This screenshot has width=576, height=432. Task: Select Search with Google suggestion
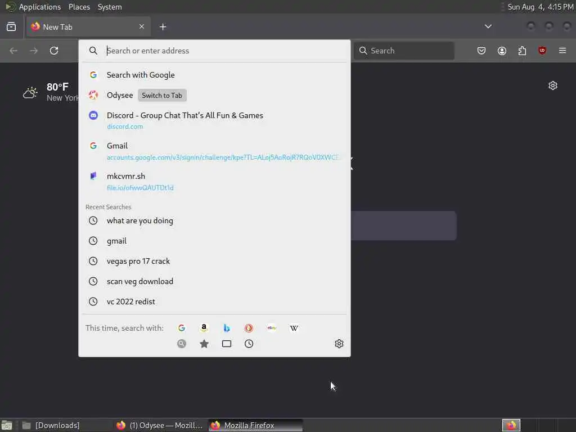pos(214,75)
